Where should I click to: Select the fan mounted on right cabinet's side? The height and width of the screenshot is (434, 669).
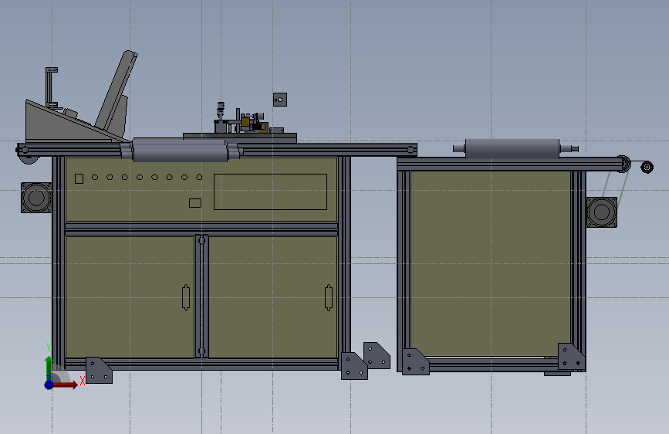point(601,212)
